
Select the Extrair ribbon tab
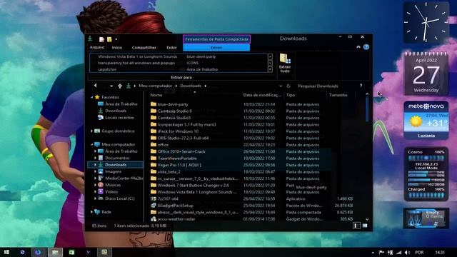[x=216, y=48]
